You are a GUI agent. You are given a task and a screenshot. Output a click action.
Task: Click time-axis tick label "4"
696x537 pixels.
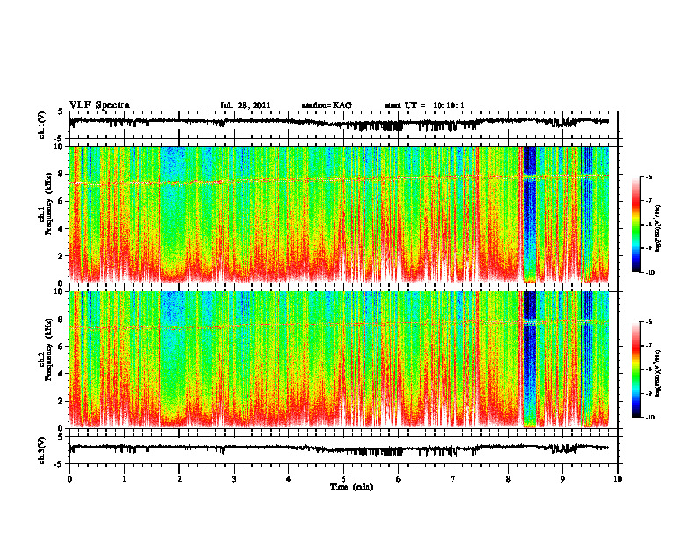click(289, 479)
